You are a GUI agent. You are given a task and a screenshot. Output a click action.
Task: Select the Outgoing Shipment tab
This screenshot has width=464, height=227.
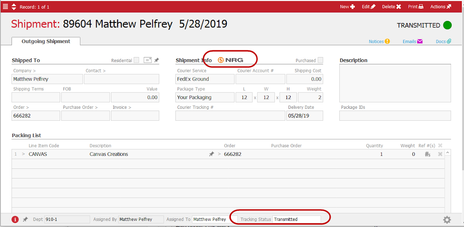tap(46, 41)
